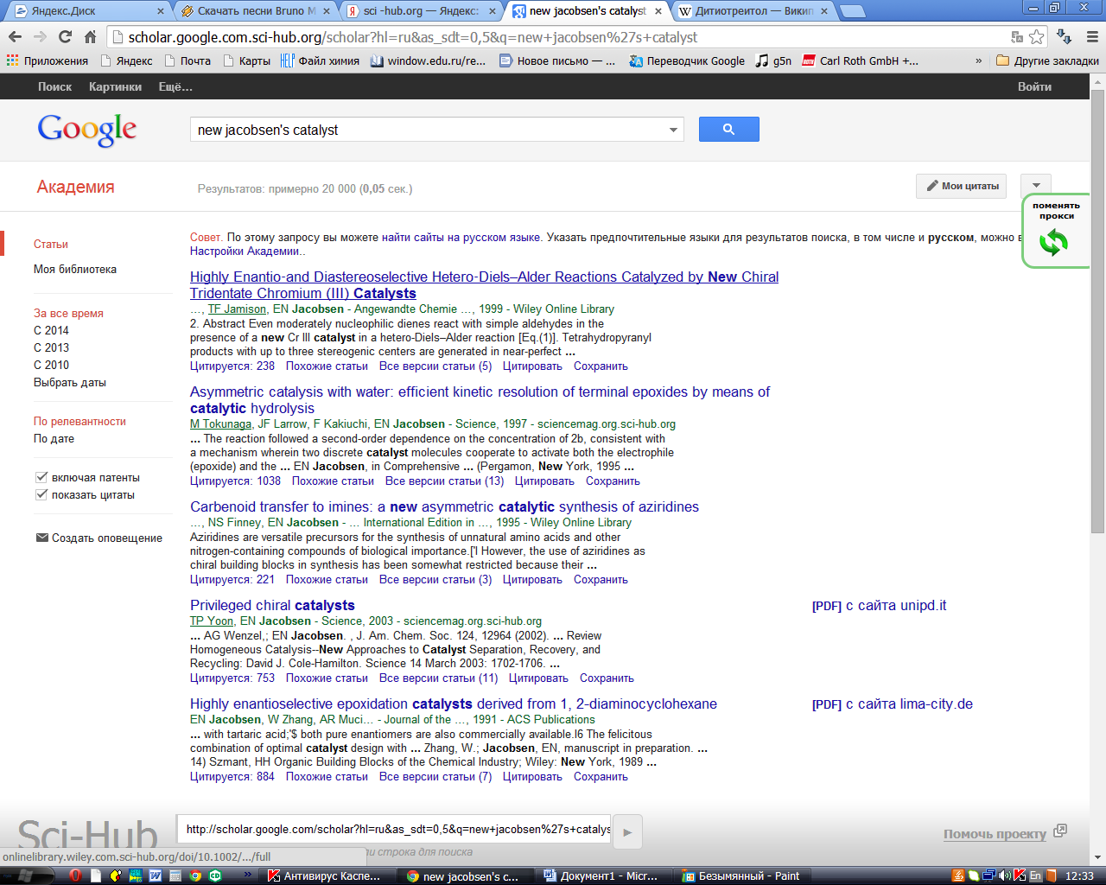Open Картинки in the Google top bar
This screenshot has height=885, width=1106.
(x=115, y=86)
